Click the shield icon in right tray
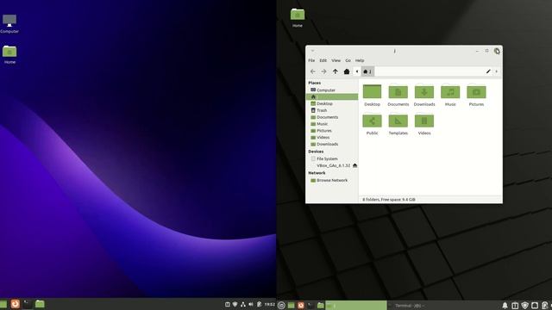Image resolution: width=552 pixels, height=310 pixels. tap(525, 306)
